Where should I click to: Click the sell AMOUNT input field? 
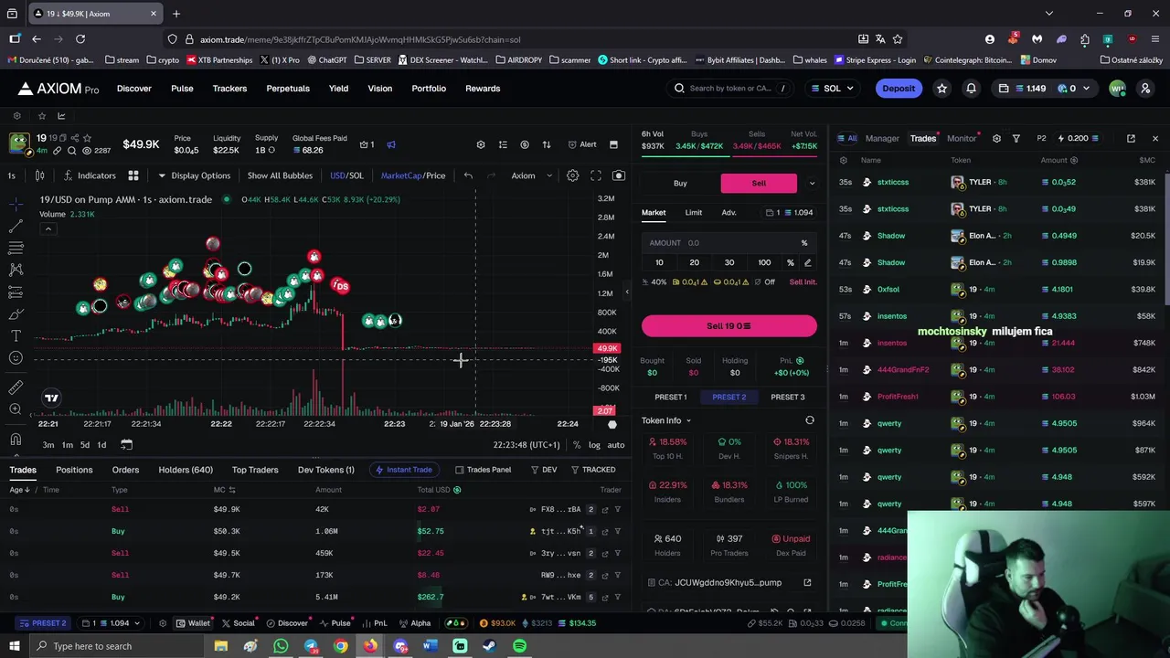729,243
